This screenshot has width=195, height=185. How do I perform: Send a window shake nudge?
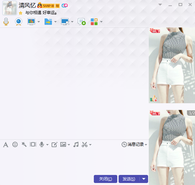(x=33, y=144)
